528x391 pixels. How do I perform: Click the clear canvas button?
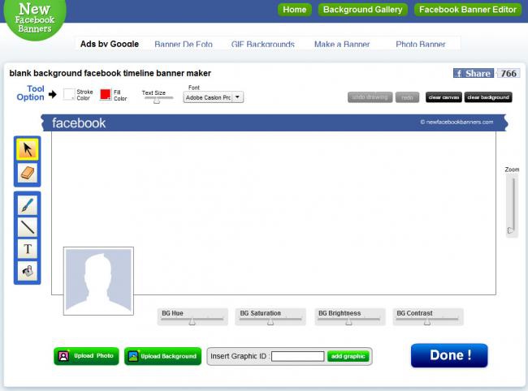[444, 97]
